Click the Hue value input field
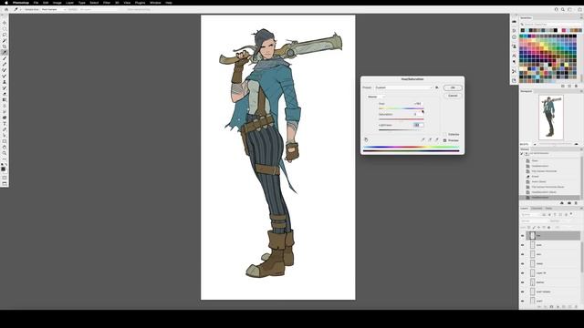Viewport: 584px width, 328px height. pos(418,104)
